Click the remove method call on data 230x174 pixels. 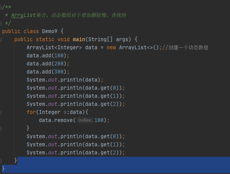(x=64, y=120)
